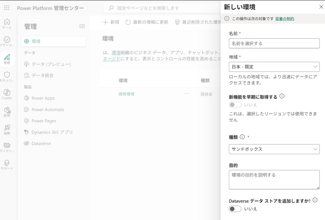
Task: Click the 新規 button in the toolbar
Action: coord(111,22)
